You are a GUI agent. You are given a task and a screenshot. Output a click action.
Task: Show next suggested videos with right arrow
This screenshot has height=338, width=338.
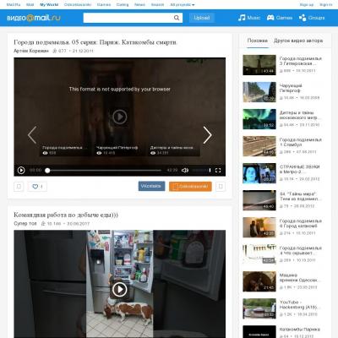click(x=207, y=135)
